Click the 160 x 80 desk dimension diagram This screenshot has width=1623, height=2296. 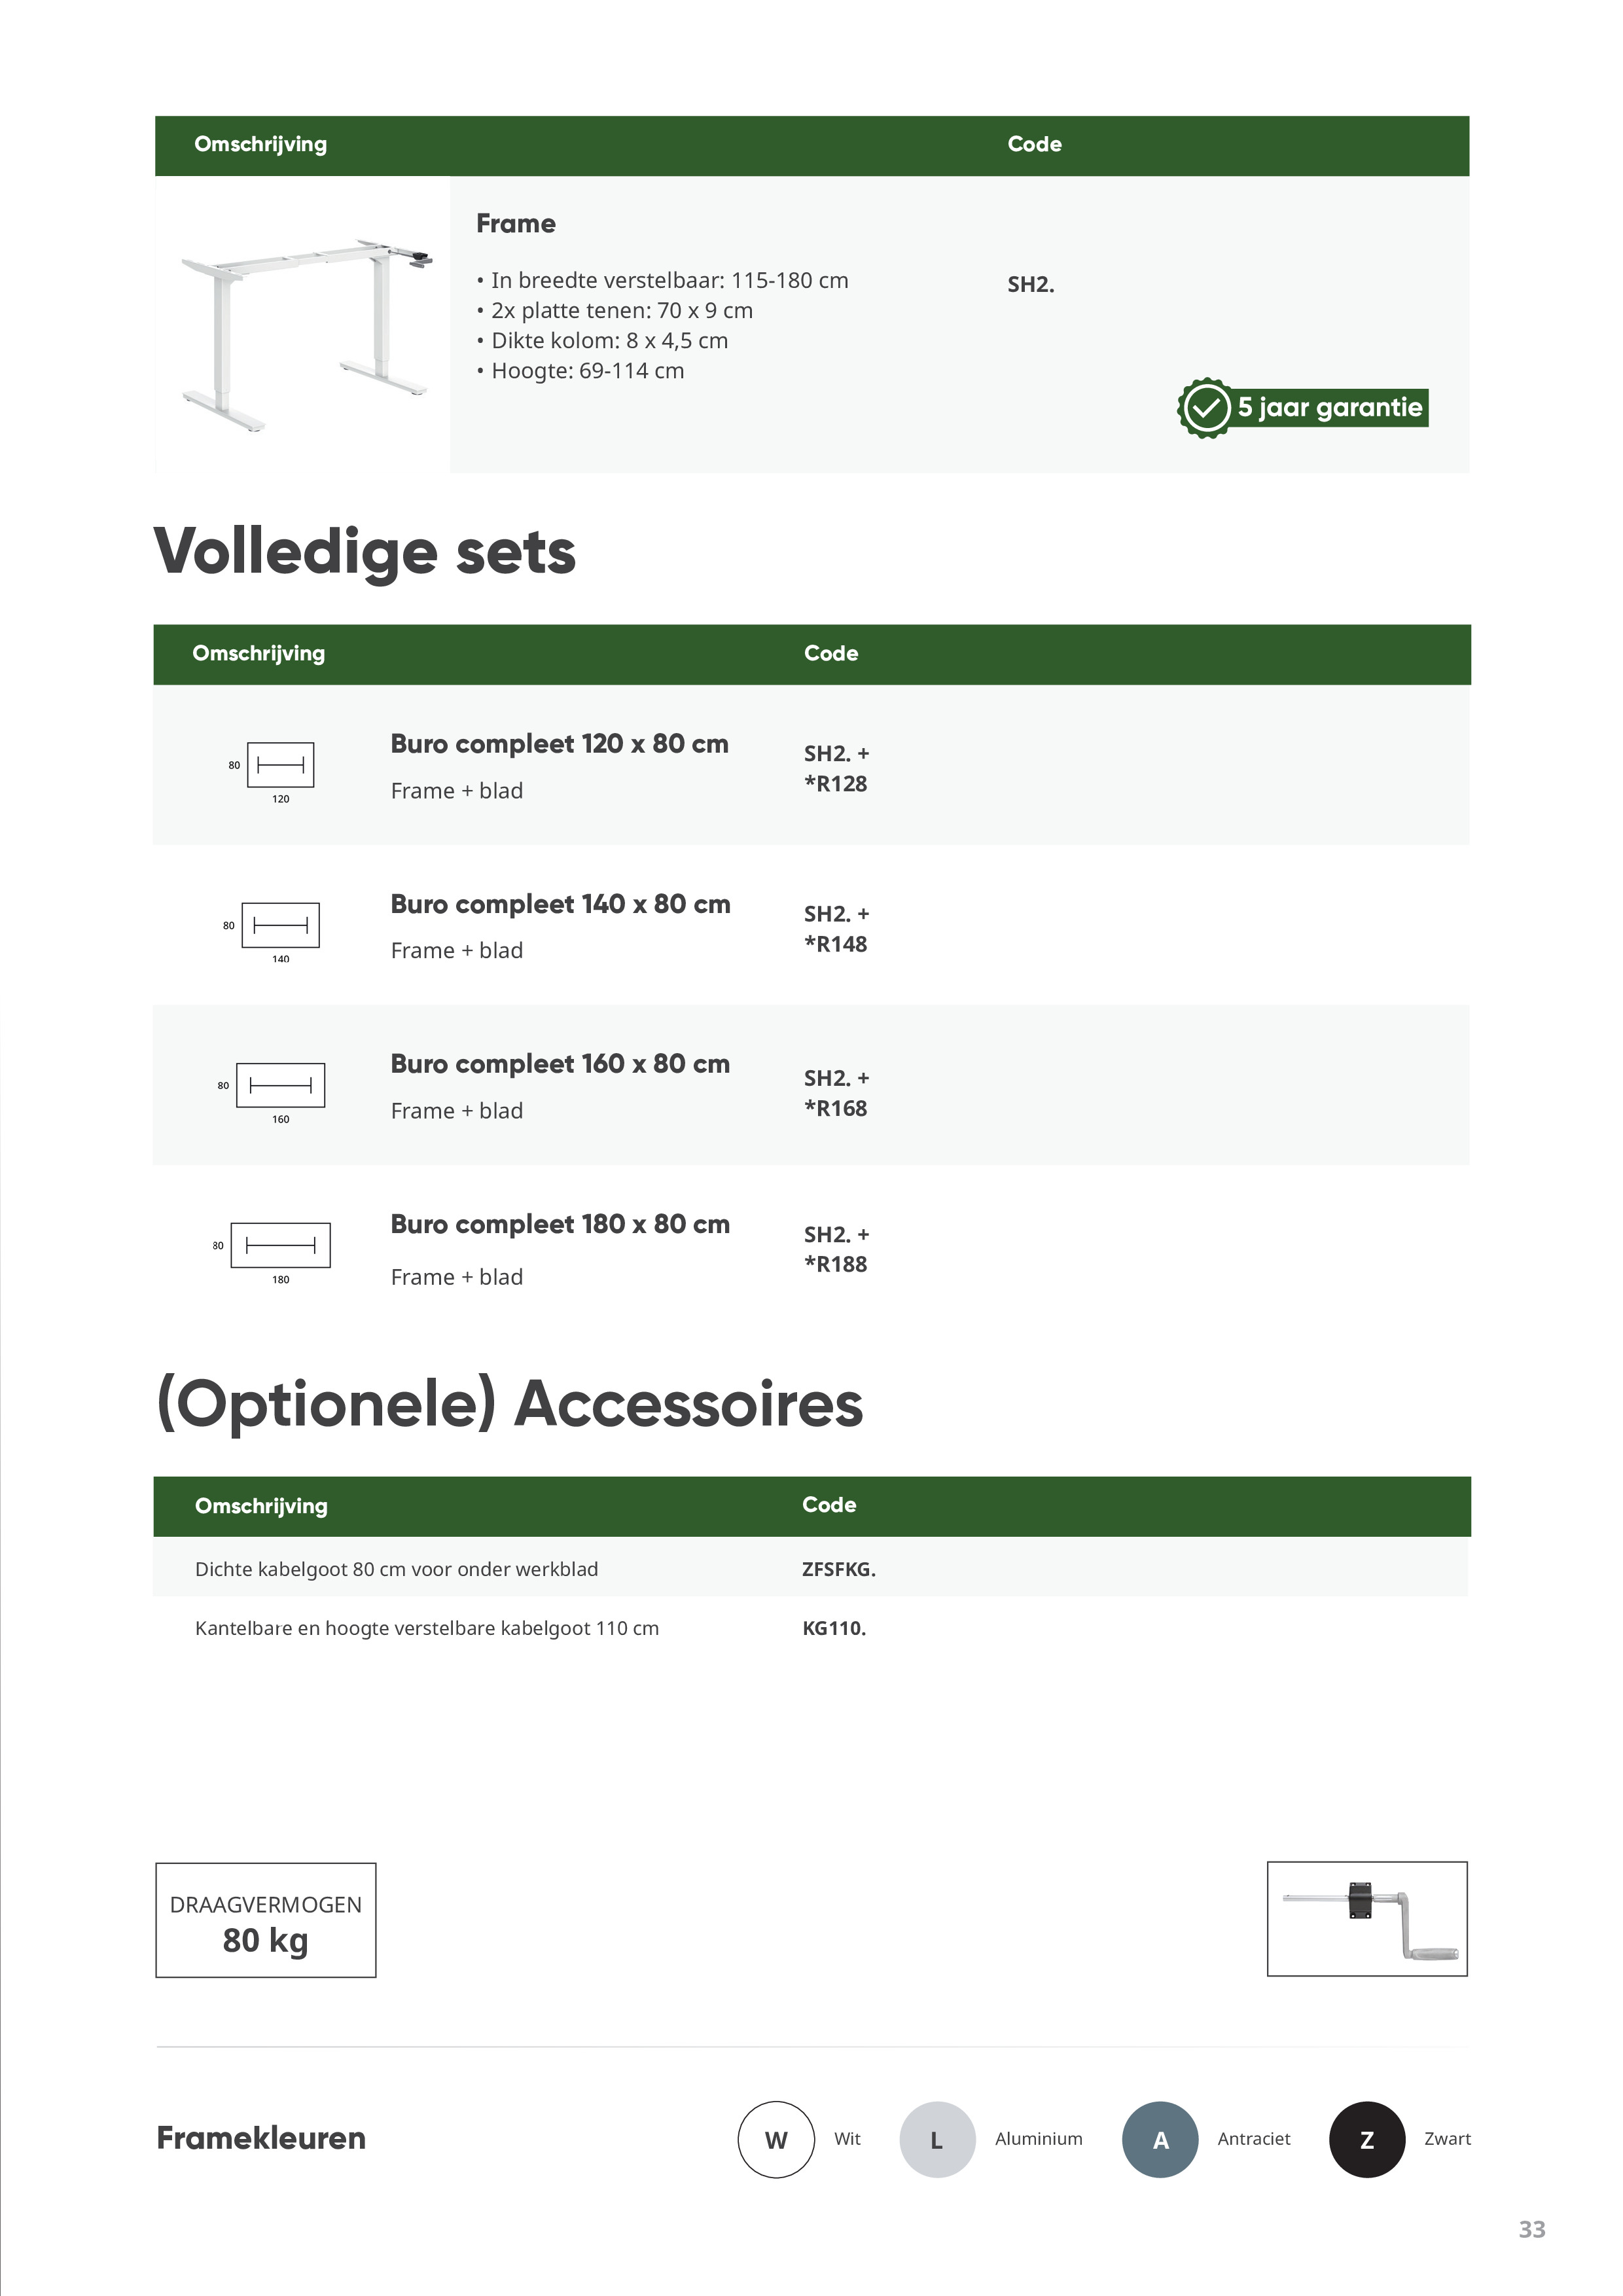point(280,1086)
